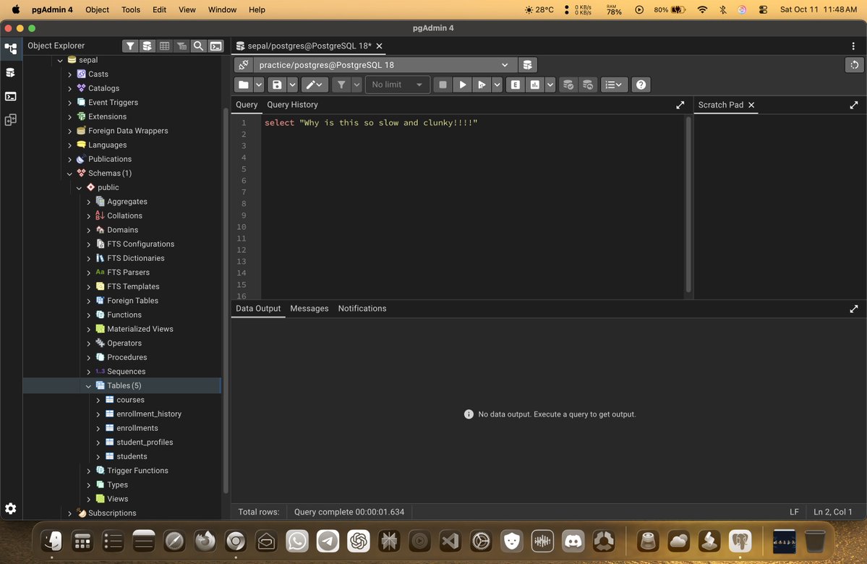Click in the Scratch Pad text area
This screenshot has width=867, height=564.
(x=780, y=208)
